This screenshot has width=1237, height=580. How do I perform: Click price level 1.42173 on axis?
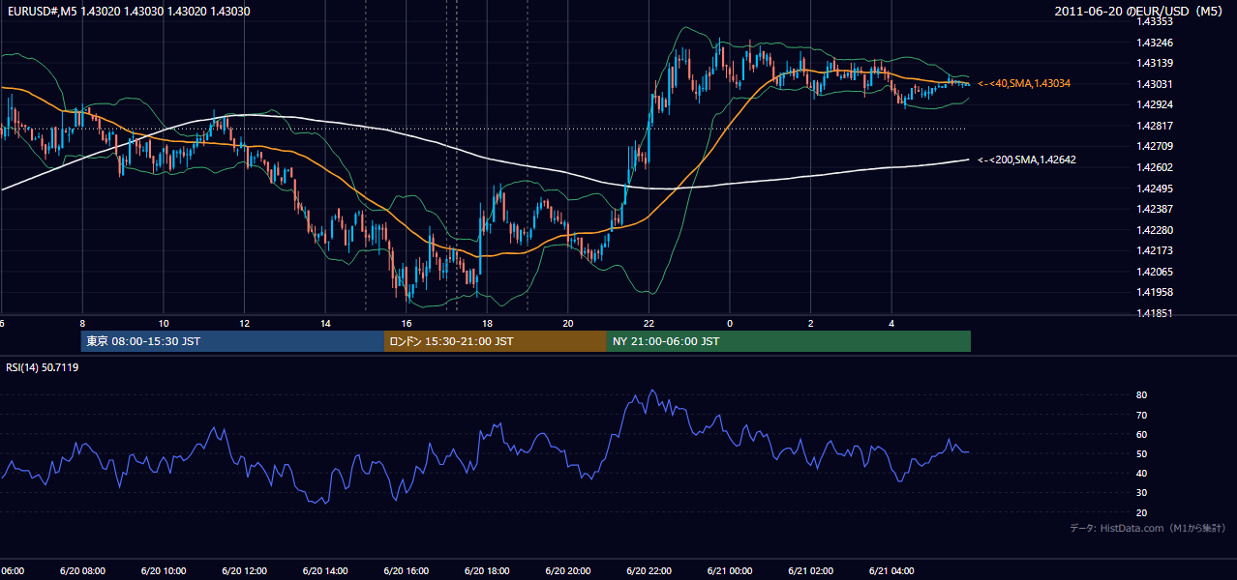(x=1156, y=250)
